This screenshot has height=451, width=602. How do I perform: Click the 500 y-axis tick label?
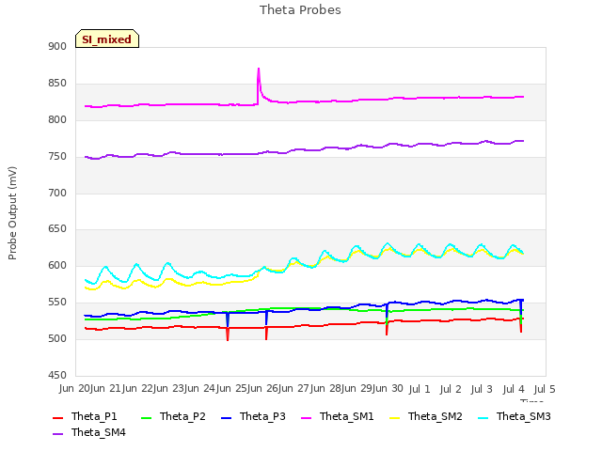[x=57, y=338]
